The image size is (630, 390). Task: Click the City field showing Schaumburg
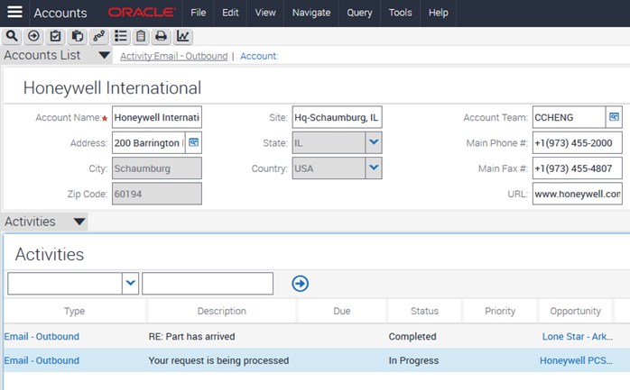click(157, 168)
